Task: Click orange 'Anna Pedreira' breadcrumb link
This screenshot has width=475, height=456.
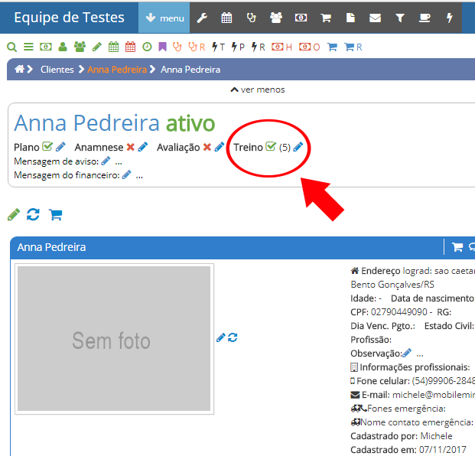Action: [x=116, y=70]
